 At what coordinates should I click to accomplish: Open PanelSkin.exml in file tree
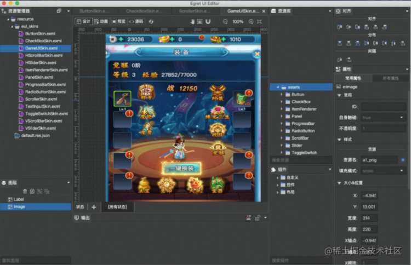point(39,77)
